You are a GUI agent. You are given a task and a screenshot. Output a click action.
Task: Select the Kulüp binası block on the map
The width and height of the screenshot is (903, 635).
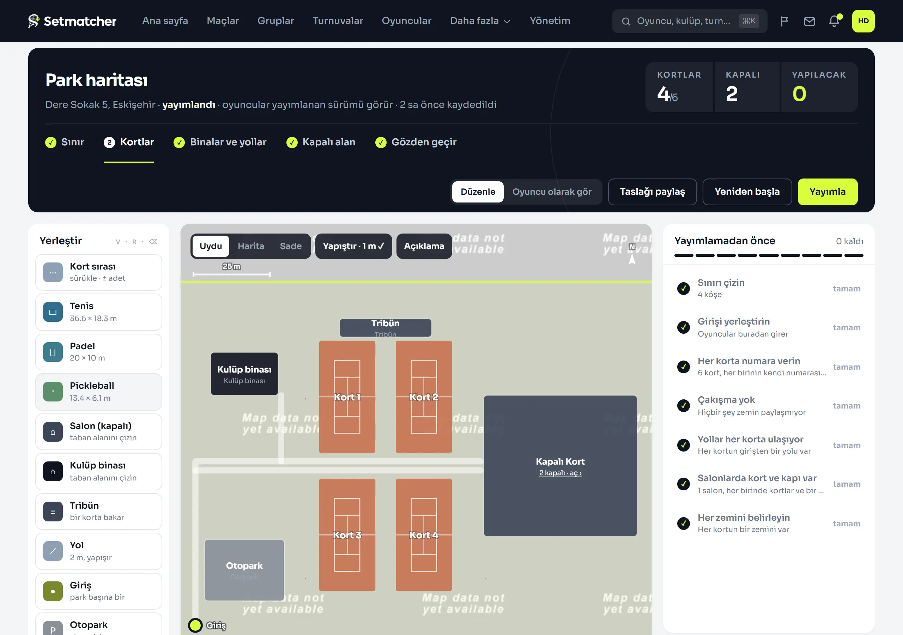pos(244,374)
